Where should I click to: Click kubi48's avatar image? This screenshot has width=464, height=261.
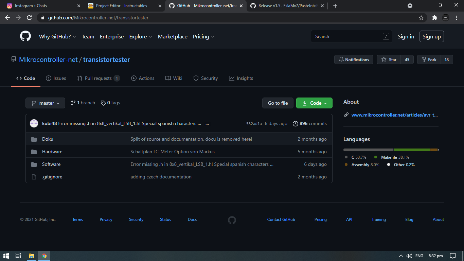point(34,123)
